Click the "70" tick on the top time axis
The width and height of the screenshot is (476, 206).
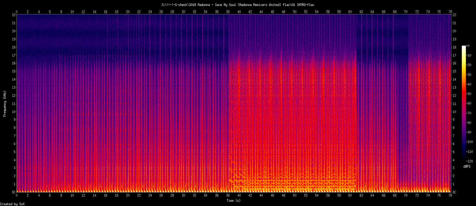click(x=406, y=12)
